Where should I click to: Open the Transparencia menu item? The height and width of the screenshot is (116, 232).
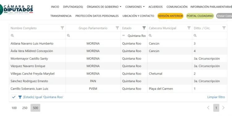pyautogui.click(x=61, y=16)
